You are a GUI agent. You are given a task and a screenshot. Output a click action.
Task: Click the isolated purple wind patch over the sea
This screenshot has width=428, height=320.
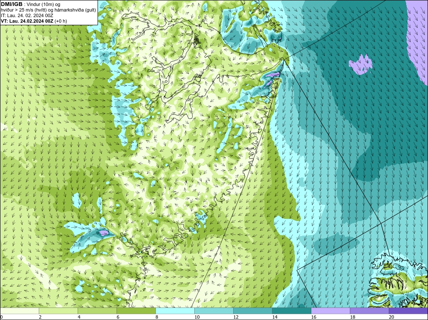click(360, 65)
